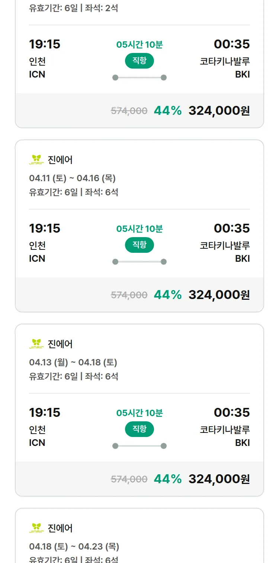Tap 직항 badge on 04.11–04.16 flight
Screen dimensions: 279x563
tap(139, 245)
